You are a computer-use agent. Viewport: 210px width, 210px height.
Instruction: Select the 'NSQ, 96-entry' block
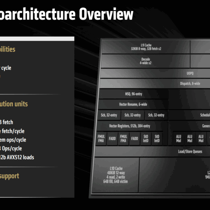[134, 94]
